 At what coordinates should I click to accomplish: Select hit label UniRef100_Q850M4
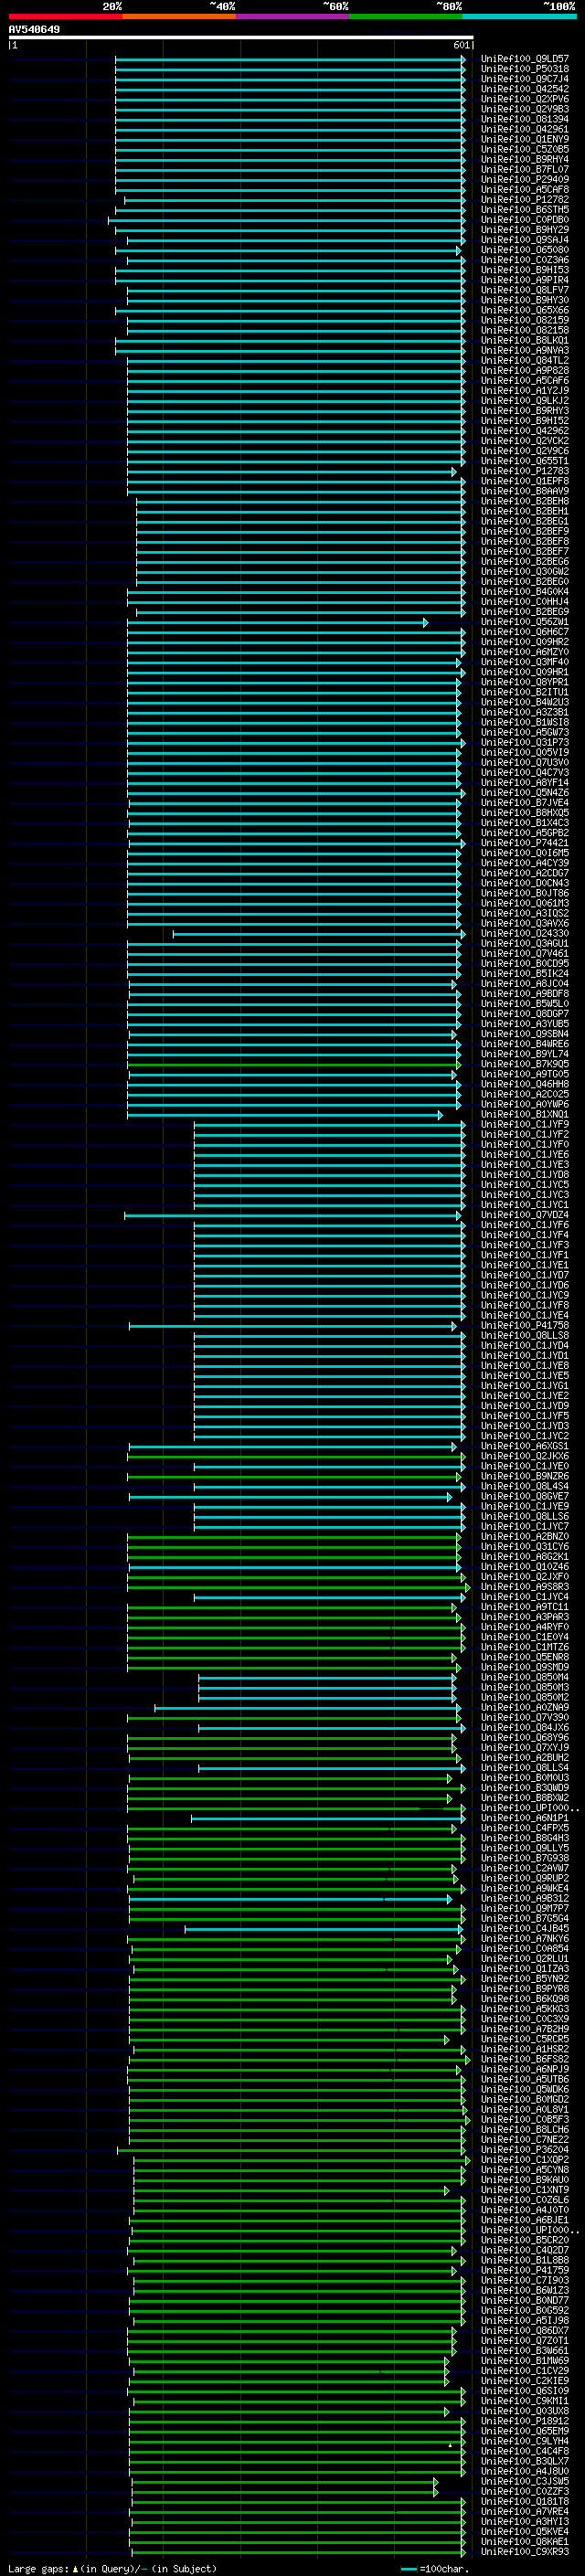pos(524,1677)
